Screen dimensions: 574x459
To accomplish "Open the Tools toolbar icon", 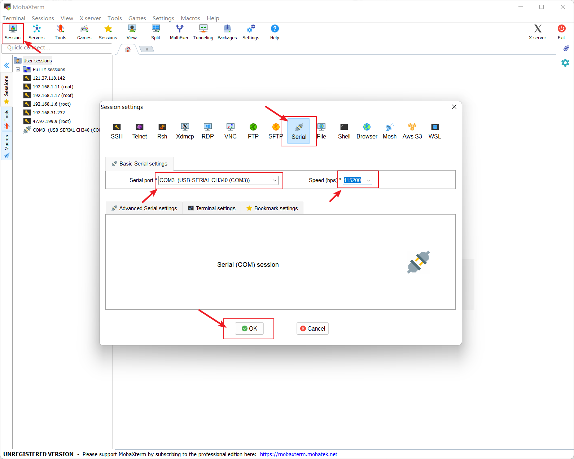I will (60, 32).
